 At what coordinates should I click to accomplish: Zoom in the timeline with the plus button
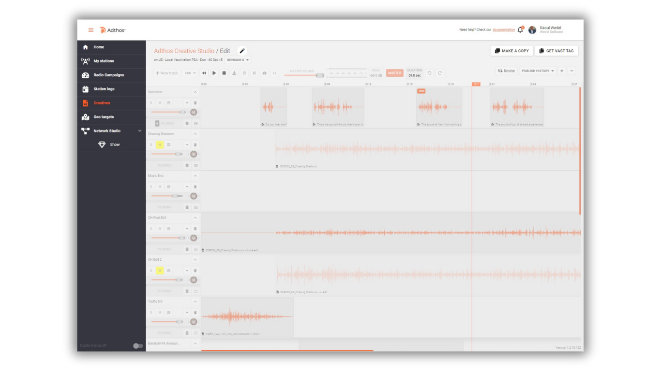point(562,71)
